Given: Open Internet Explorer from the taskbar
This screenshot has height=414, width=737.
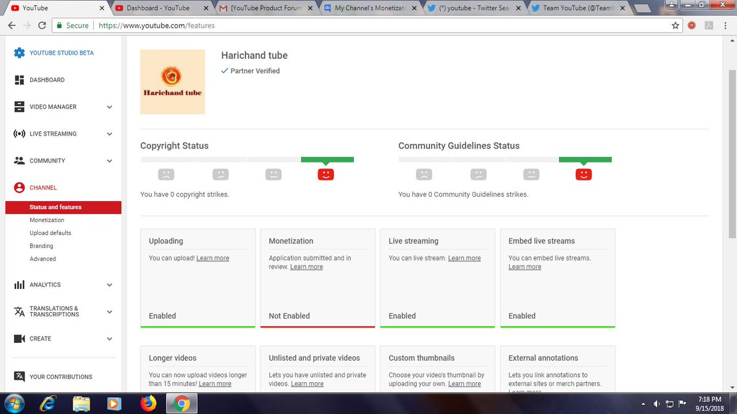Looking at the screenshot, I should point(48,404).
